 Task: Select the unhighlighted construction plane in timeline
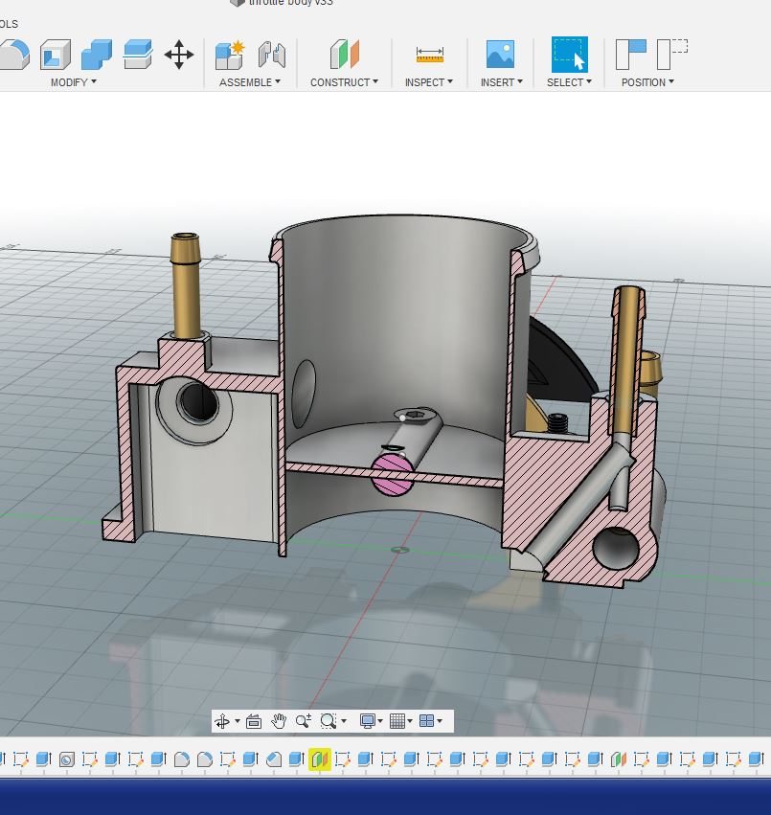618,759
